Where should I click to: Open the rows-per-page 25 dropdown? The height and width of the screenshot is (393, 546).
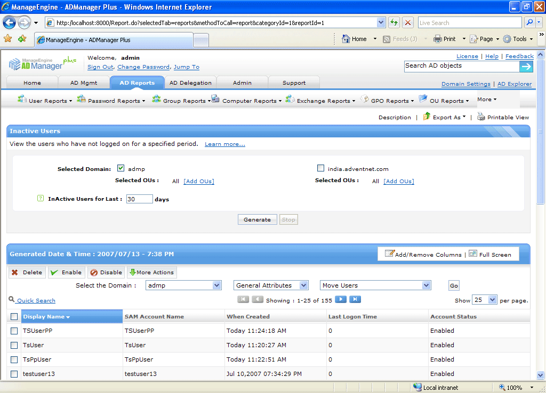484,300
